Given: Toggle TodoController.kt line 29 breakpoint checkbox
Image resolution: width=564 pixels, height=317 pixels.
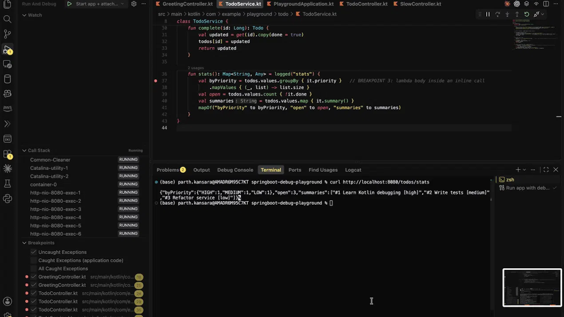Looking at the screenshot, I should [34, 301].
